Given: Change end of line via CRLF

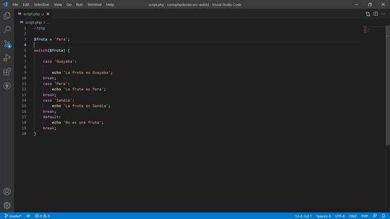Looking at the screenshot, I should [x=353, y=216].
